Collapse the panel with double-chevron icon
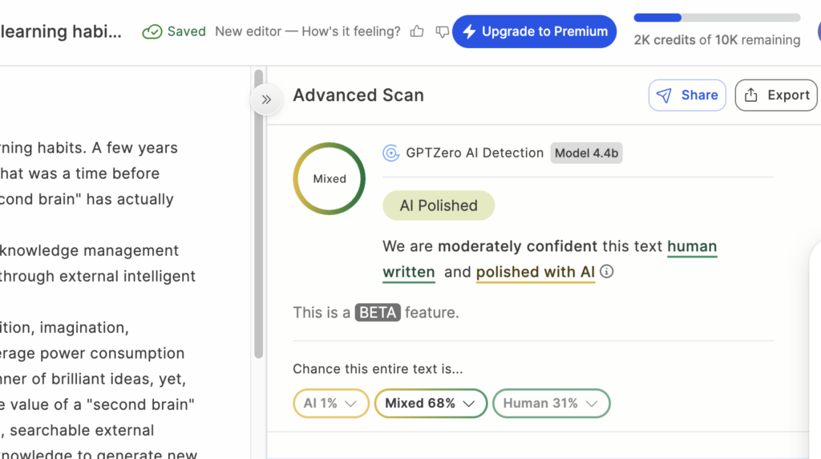821x459 pixels. [x=266, y=100]
